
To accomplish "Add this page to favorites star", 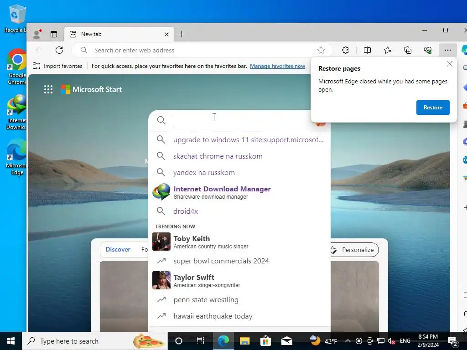I will point(321,50).
